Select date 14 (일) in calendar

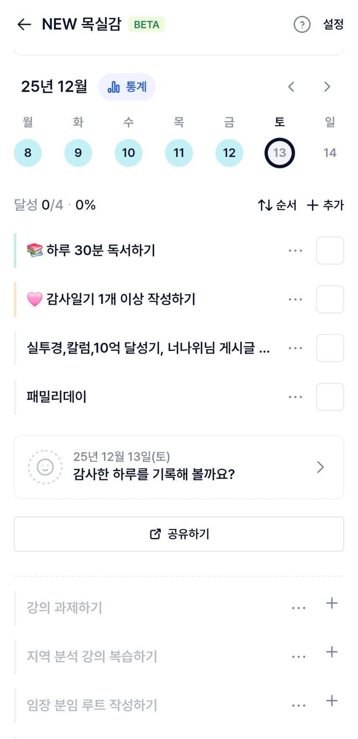pyautogui.click(x=330, y=153)
